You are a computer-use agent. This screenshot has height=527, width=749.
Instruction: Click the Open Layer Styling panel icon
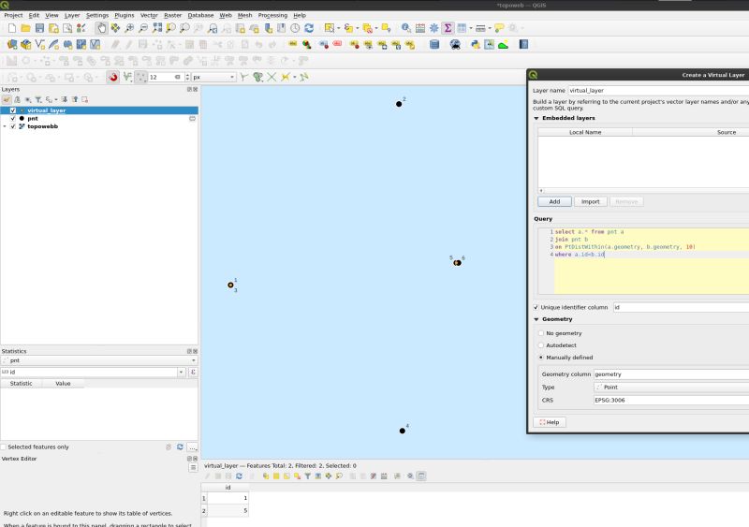tap(7, 99)
